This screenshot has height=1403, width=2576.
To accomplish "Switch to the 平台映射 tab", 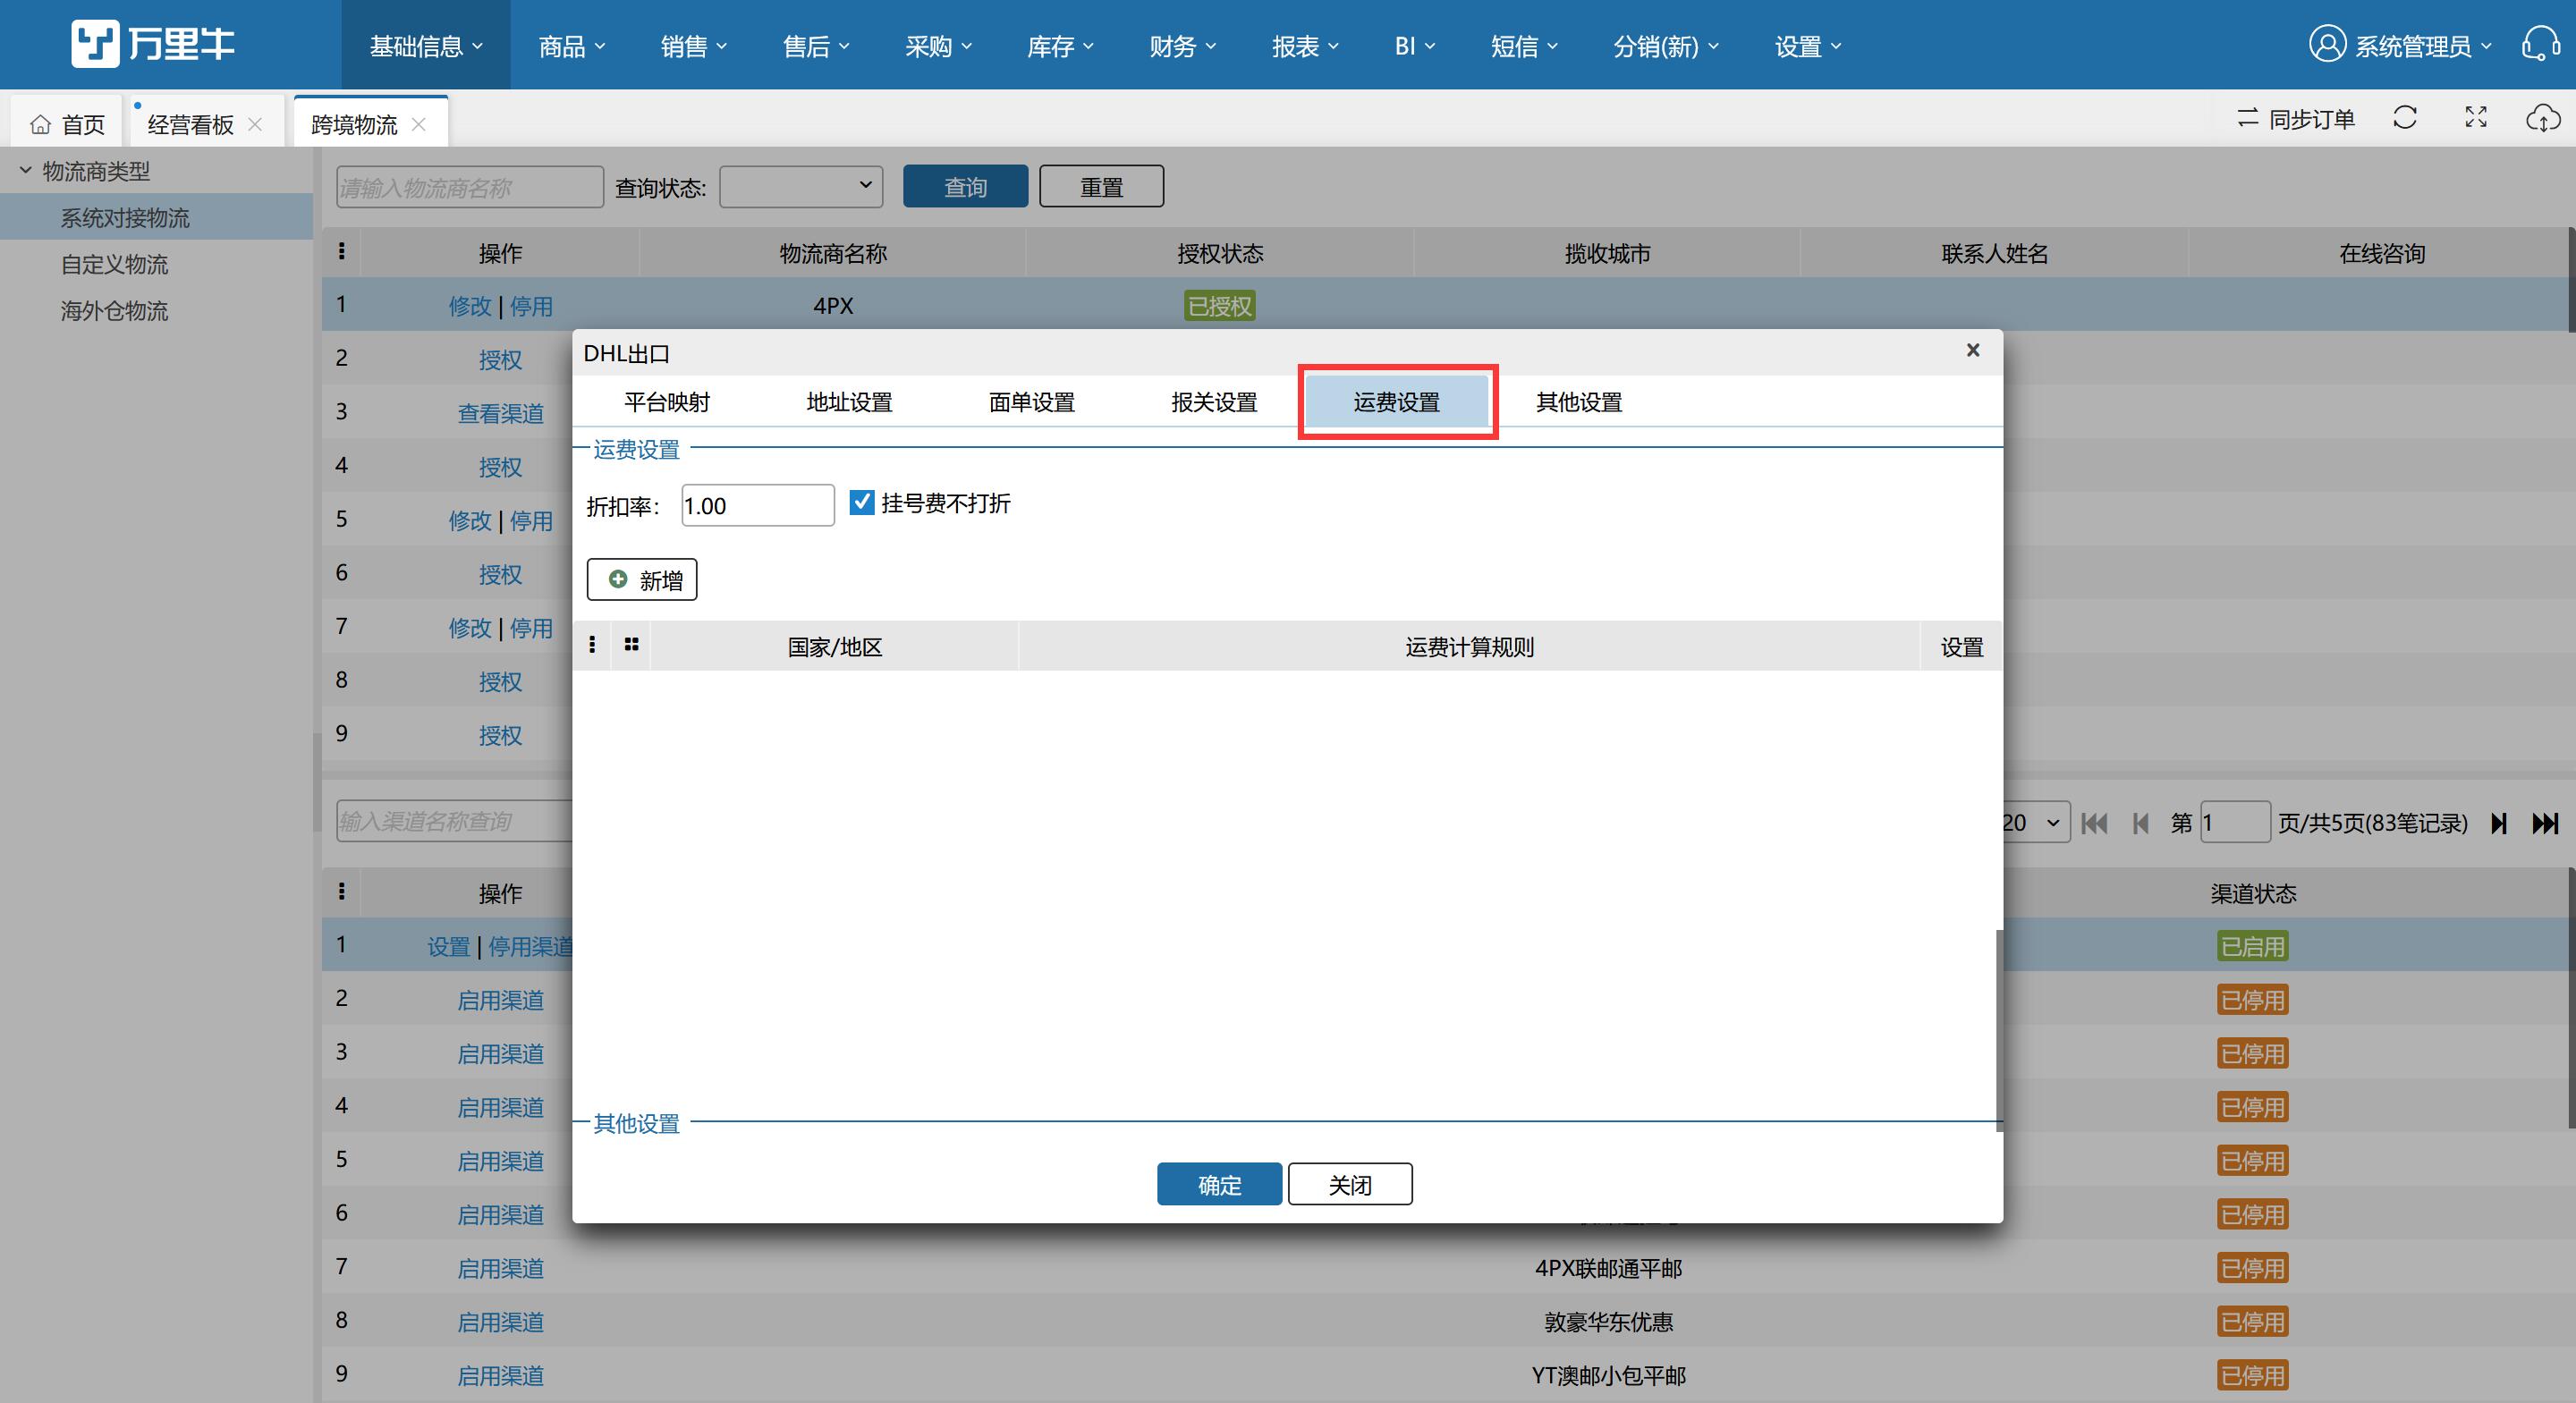I will click(x=667, y=402).
